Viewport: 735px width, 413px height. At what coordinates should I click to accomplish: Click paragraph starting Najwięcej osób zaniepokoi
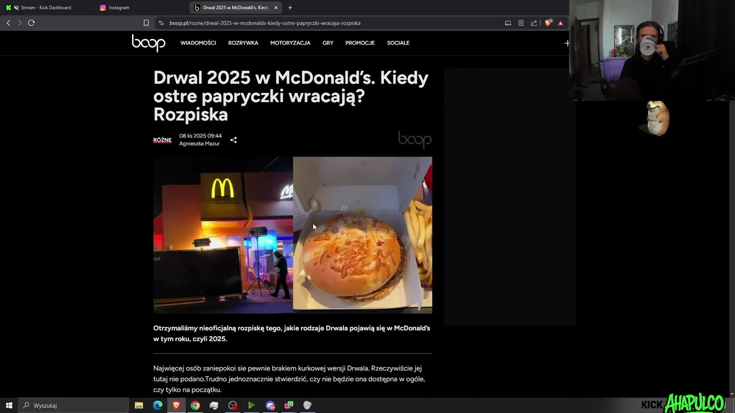pyautogui.click(x=289, y=379)
